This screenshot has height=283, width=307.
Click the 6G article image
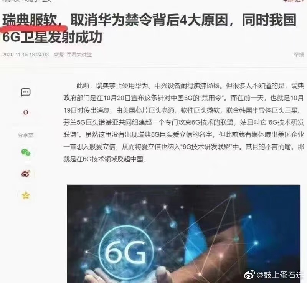(184, 233)
